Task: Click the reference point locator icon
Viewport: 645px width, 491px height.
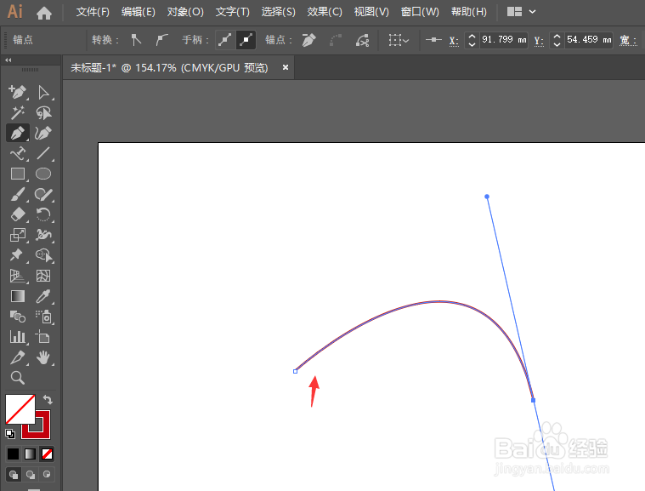Action: [x=433, y=39]
